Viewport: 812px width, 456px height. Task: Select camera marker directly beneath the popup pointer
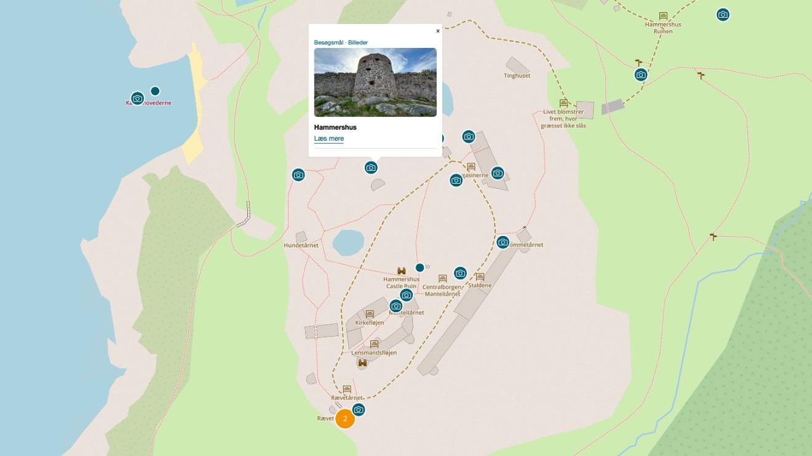click(371, 167)
